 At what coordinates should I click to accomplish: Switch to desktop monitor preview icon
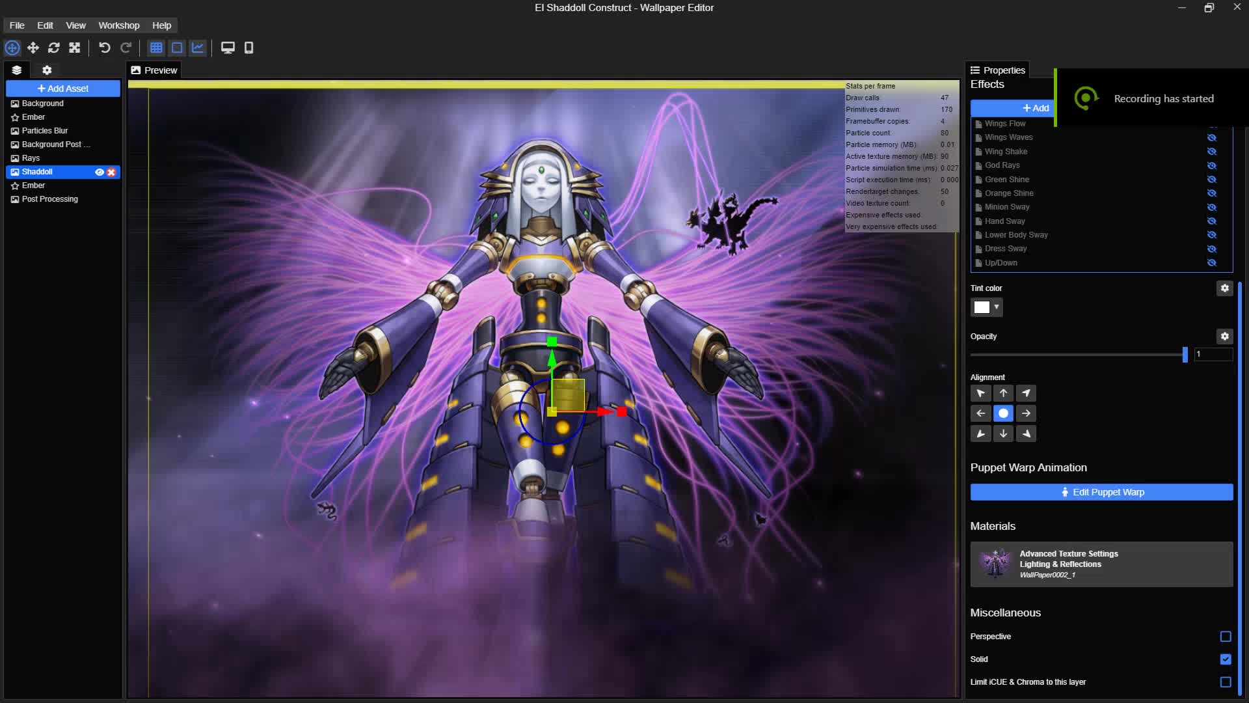pos(228,48)
